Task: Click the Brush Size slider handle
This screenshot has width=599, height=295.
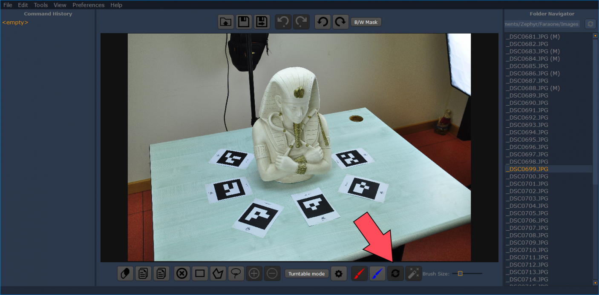Action: tap(460, 274)
